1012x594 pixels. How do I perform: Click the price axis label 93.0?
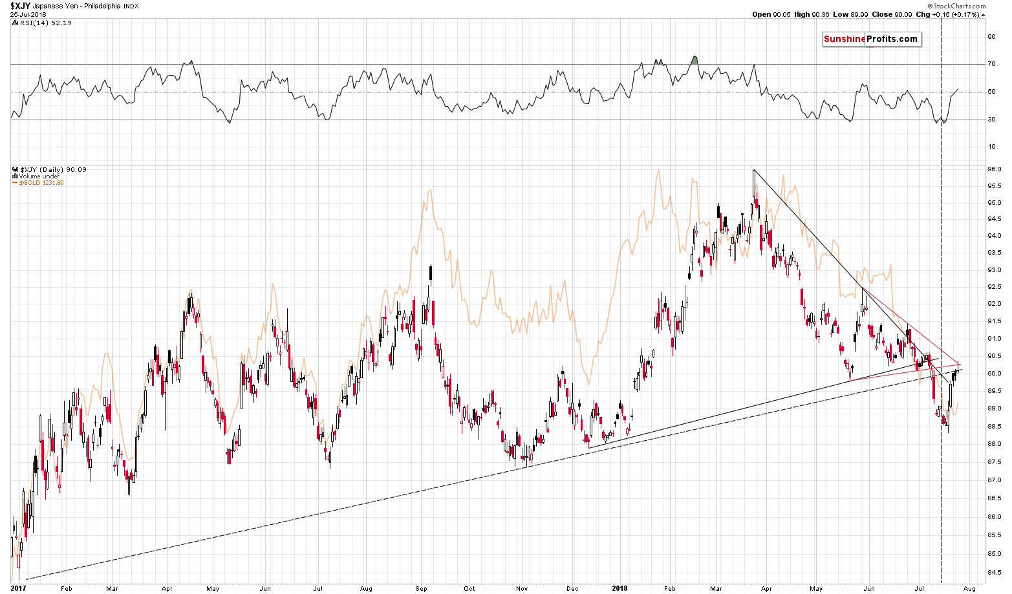pos(994,270)
